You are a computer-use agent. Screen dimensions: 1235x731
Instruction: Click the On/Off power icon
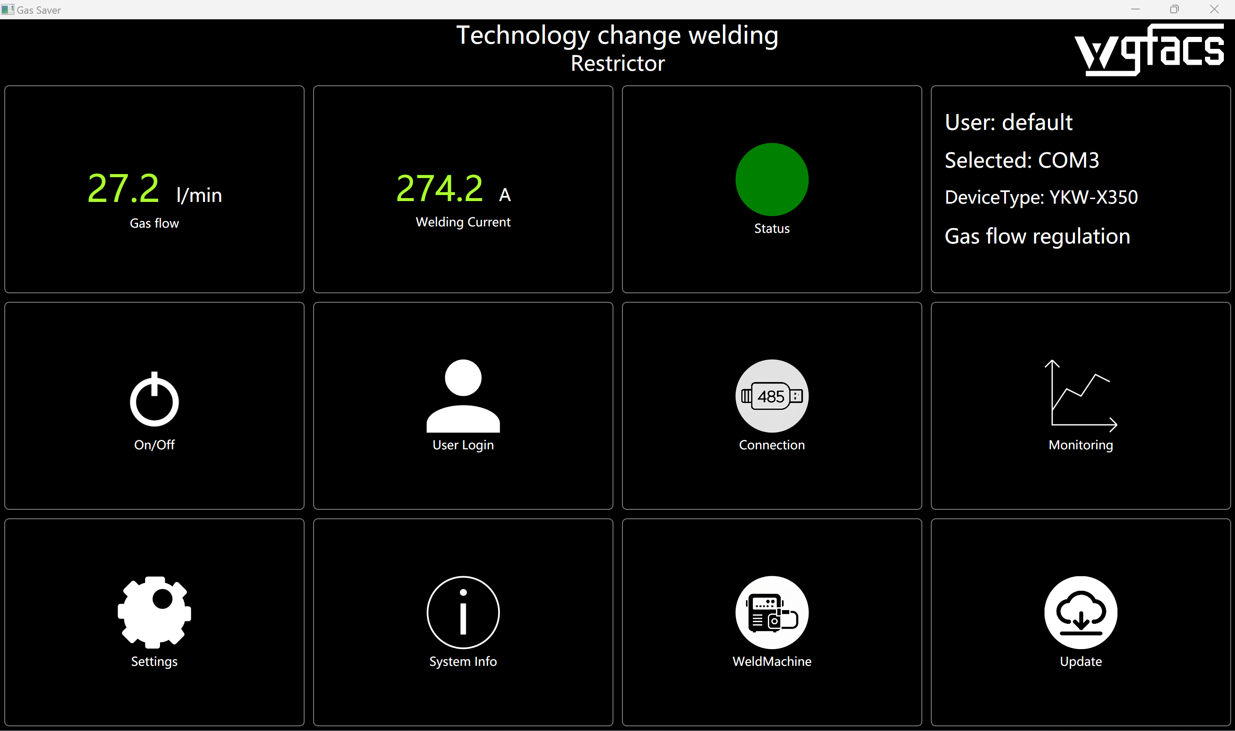tap(154, 400)
